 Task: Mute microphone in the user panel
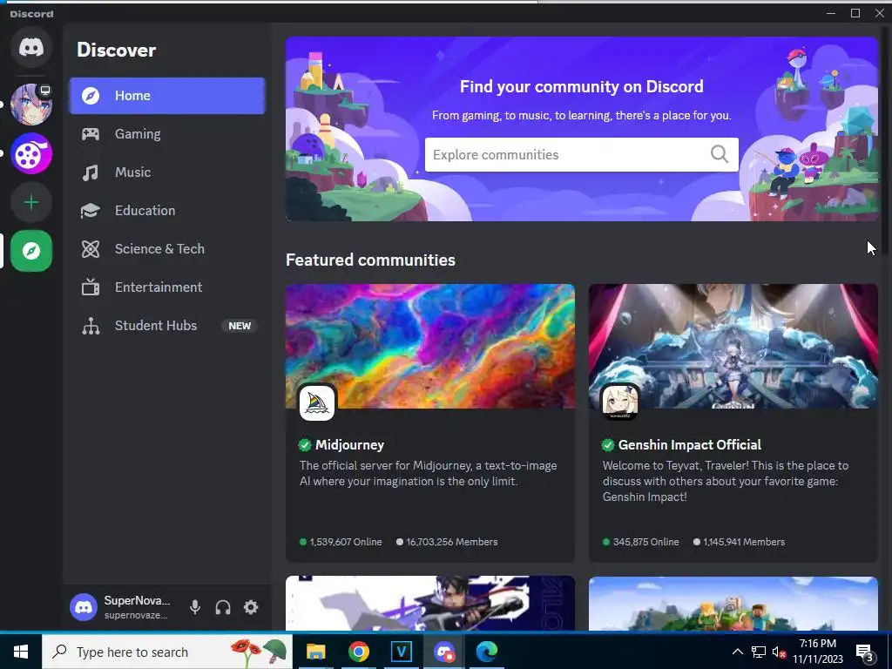pos(195,607)
